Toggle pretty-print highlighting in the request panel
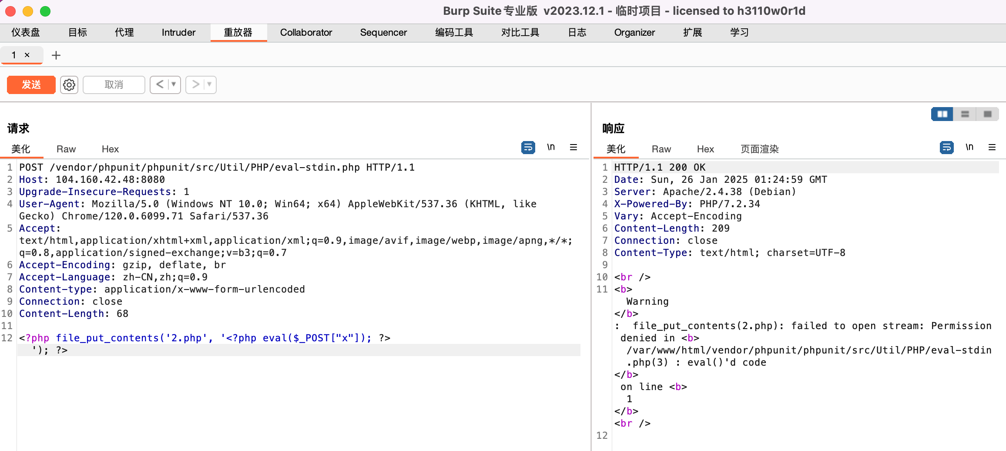Image resolution: width=1006 pixels, height=451 pixels. coord(528,147)
